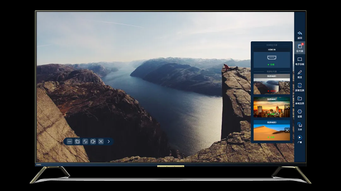This screenshot has width=341, height=191.
Task: Toggle the mute speaker icon in floating toolbar
Action: coord(93,141)
